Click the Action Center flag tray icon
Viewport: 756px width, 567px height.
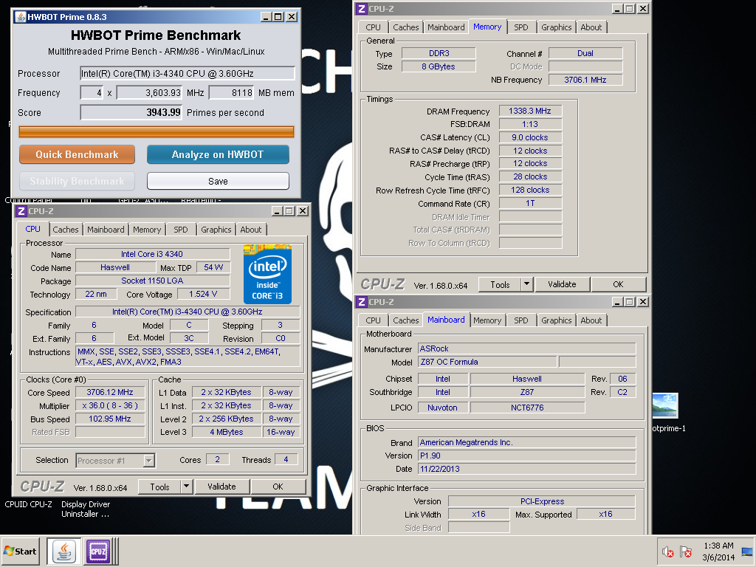tap(686, 551)
